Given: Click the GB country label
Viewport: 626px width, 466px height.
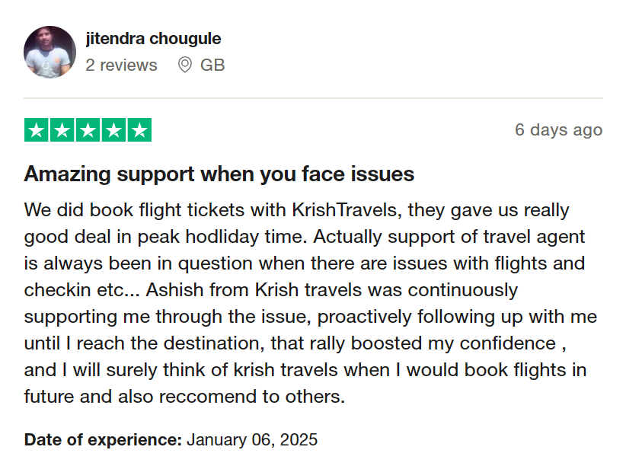Looking at the screenshot, I should click(212, 65).
